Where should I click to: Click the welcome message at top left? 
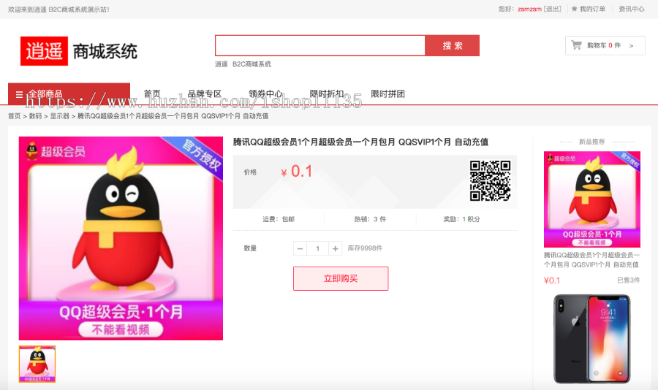tap(58, 9)
